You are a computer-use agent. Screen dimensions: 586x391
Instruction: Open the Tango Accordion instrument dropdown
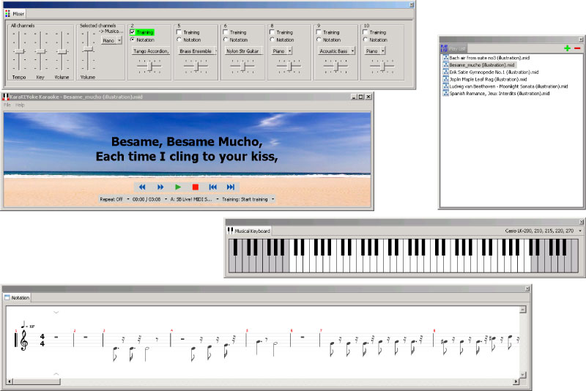point(151,51)
